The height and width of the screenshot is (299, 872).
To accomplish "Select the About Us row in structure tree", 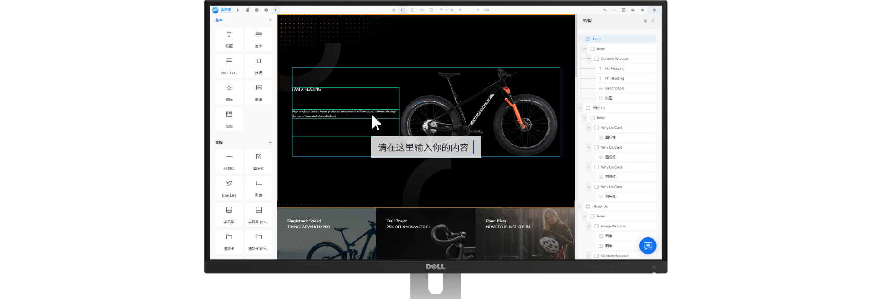I will pyautogui.click(x=619, y=207).
